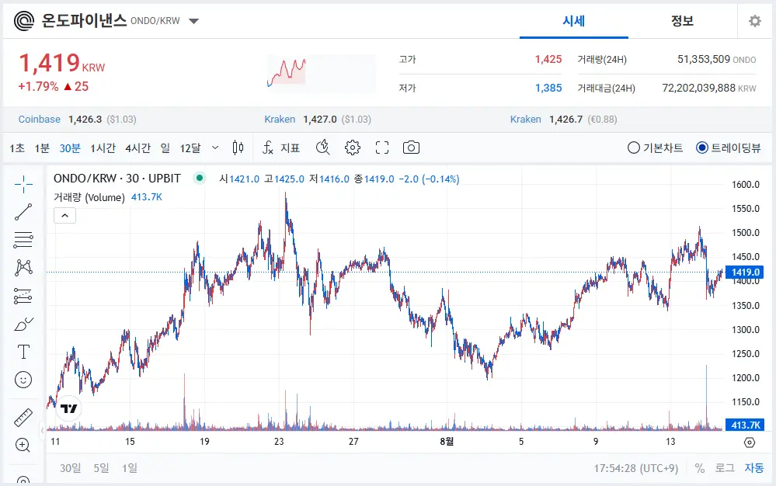Select the horizontal lines Fibonacci tool
Viewport: 776px width, 486px height.
[23, 240]
